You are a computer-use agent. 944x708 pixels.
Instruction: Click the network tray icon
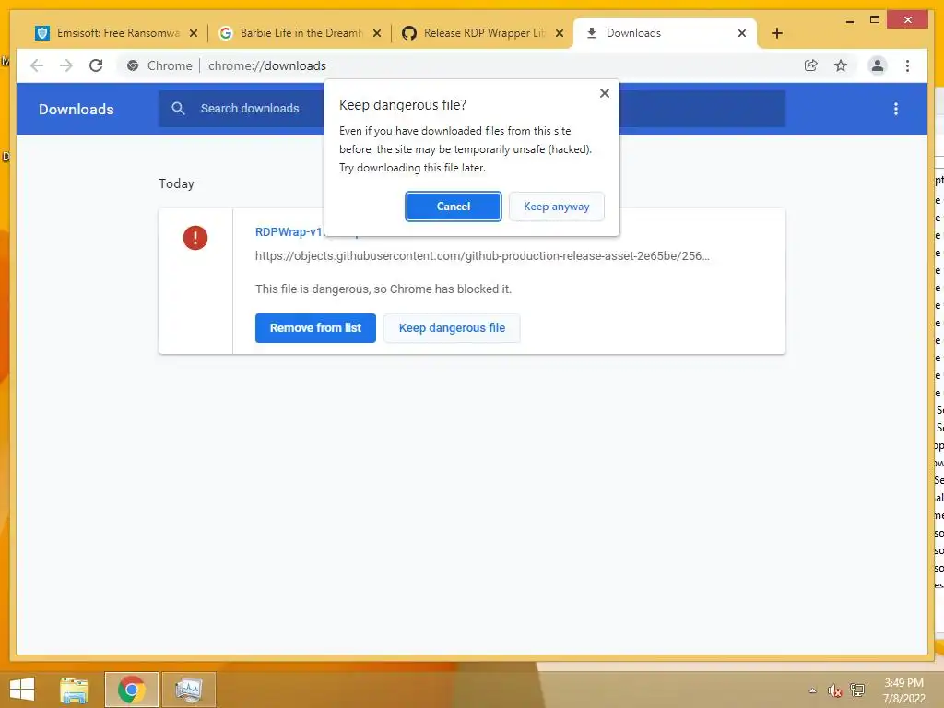tap(856, 690)
